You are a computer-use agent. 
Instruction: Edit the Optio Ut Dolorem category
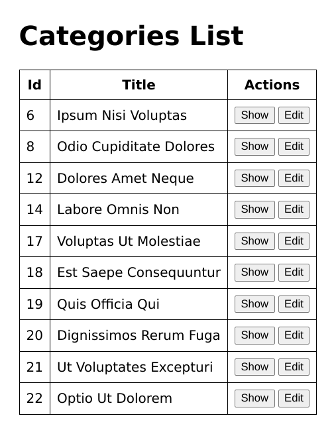pos(294,398)
